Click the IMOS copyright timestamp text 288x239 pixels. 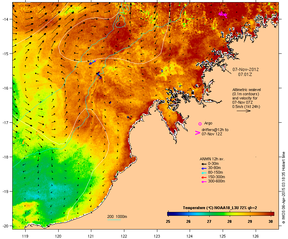pyautogui.click(x=283, y=188)
